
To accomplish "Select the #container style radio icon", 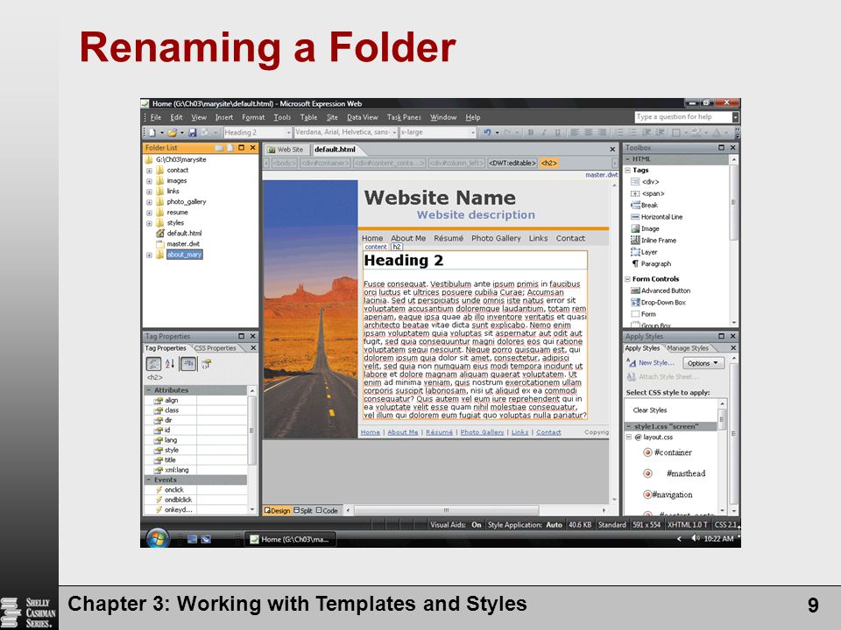I will point(647,452).
